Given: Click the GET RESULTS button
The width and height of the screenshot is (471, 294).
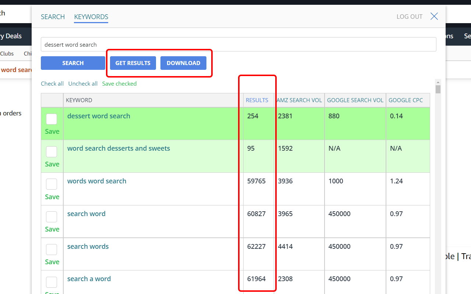Looking at the screenshot, I should pos(133,63).
